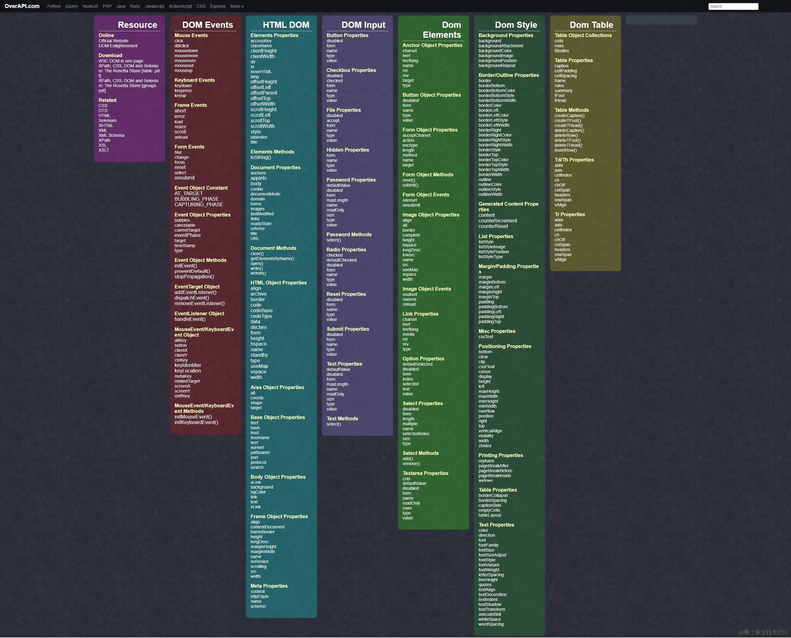The height and width of the screenshot is (638, 791).
Task: Switch to the Ruby cheat sheet
Action: [x=135, y=6]
